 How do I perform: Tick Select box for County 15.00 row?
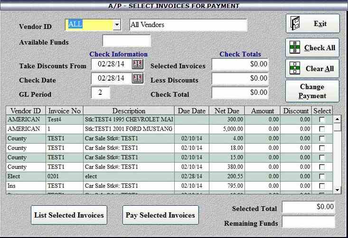[x=322, y=157]
